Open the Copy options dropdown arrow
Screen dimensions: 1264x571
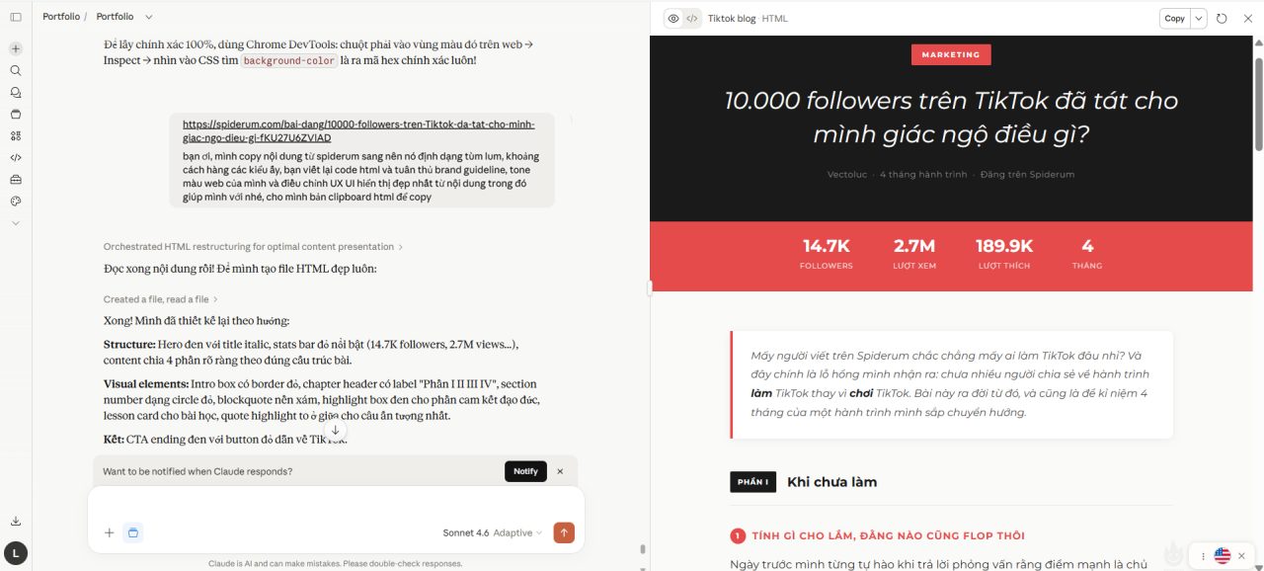click(x=1199, y=18)
